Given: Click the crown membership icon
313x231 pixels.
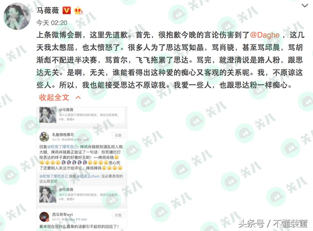Looking at the screenshot, I should 78,11.
